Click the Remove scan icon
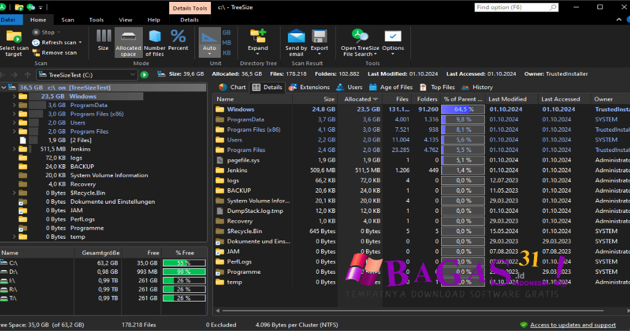 coord(36,53)
